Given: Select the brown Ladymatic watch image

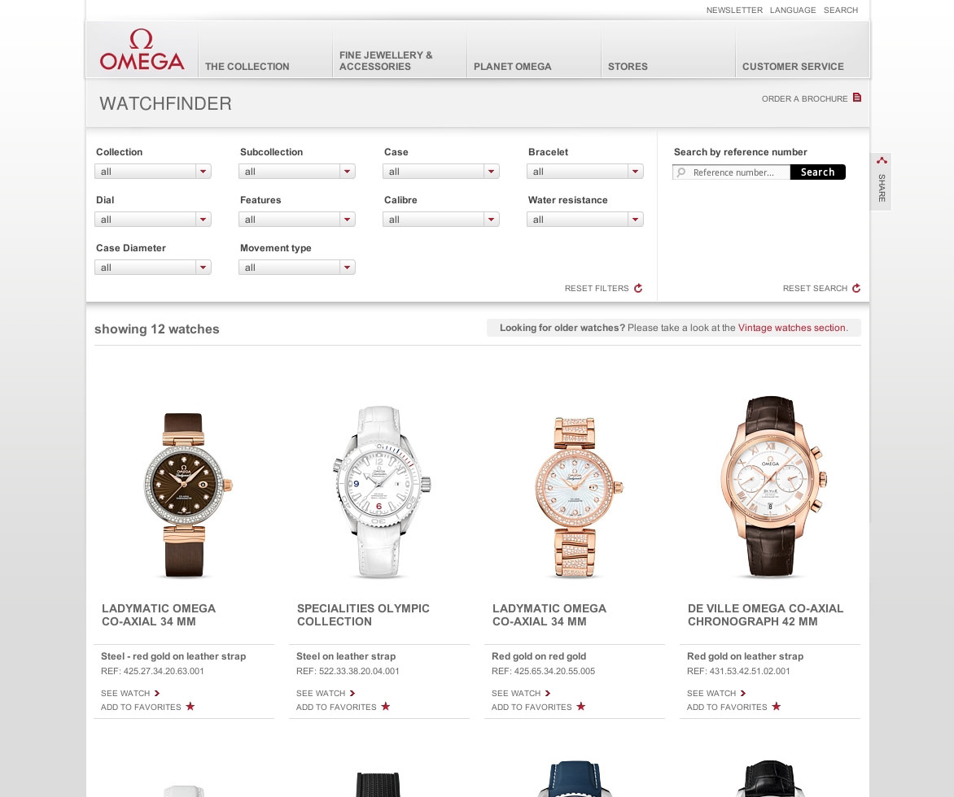Looking at the screenshot, I should 184,494.
